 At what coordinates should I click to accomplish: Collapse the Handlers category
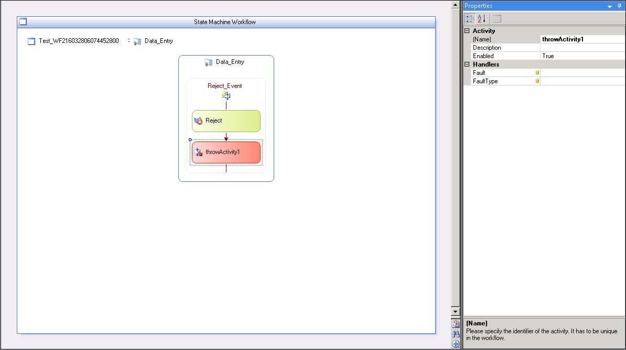(467, 64)
